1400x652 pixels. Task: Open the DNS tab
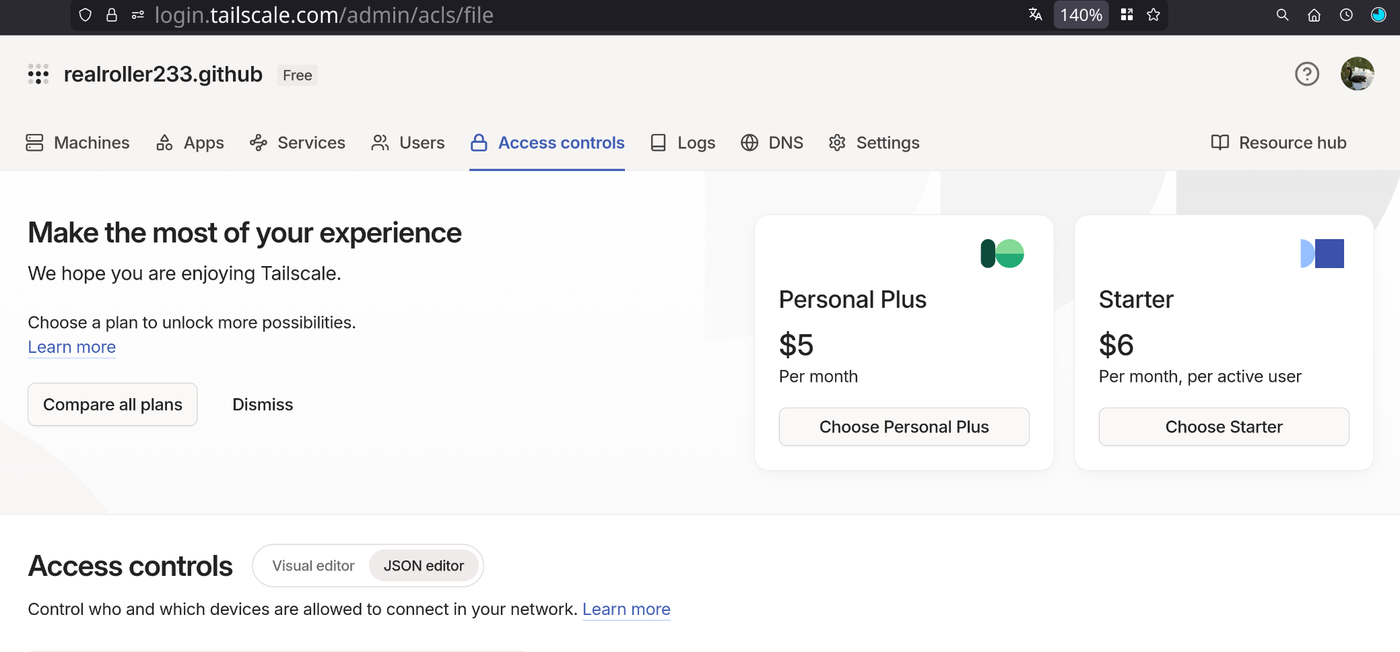click(772, 143)
